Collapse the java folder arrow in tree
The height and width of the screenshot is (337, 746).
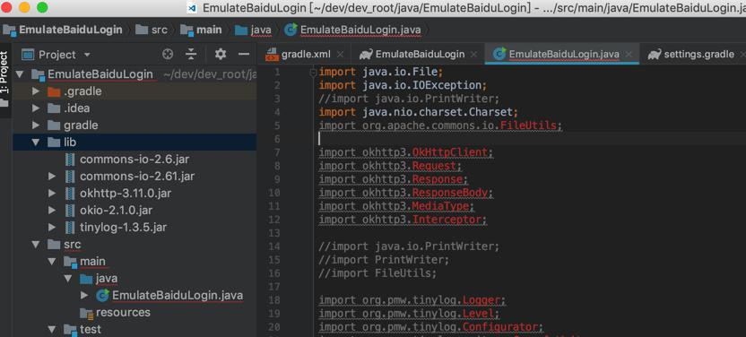tap(68, 278)
